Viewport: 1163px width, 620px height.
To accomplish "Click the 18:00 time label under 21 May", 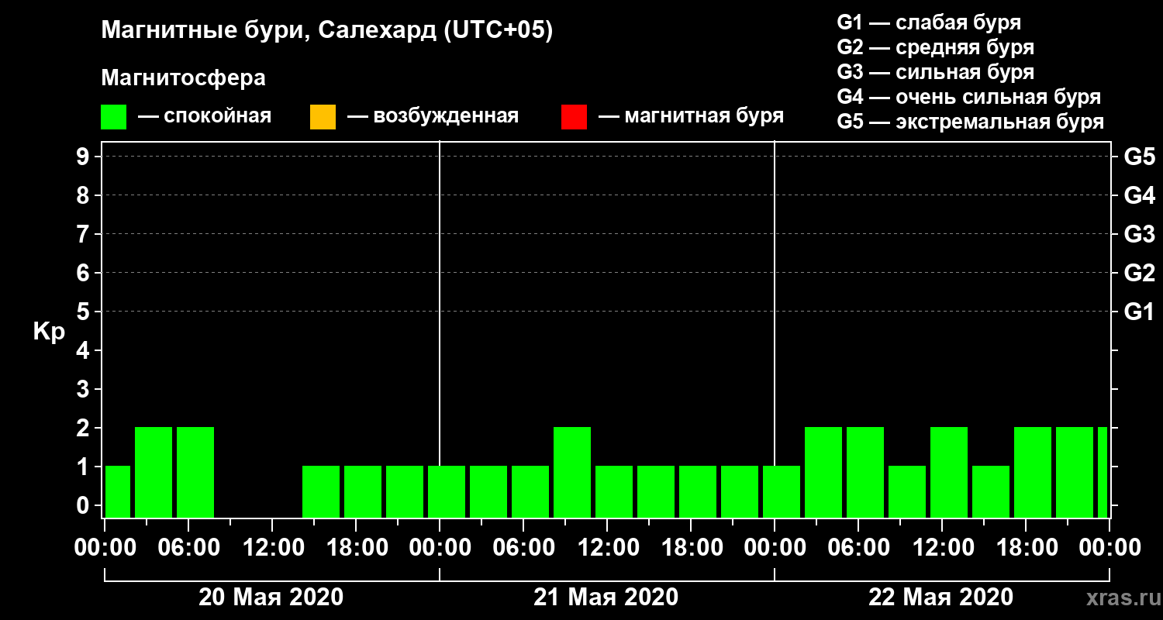I will click(691, 548).
